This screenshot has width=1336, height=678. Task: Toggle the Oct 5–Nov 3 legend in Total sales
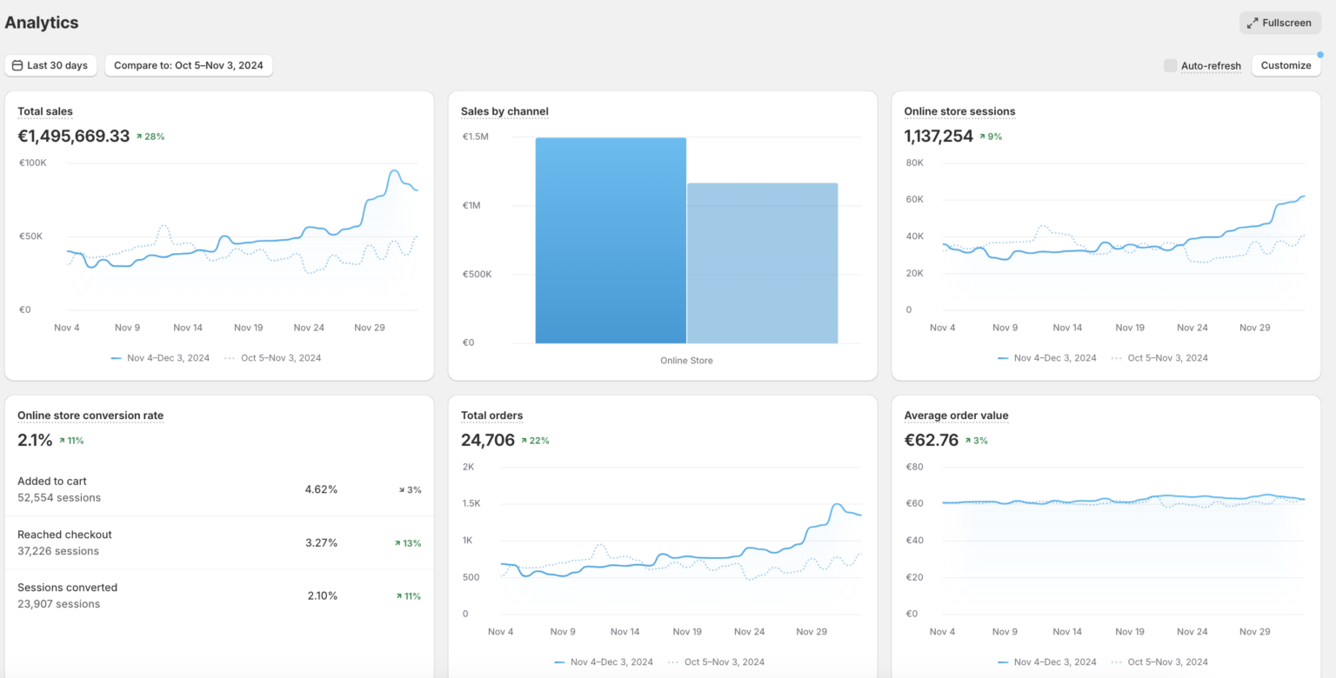(272, 358)
